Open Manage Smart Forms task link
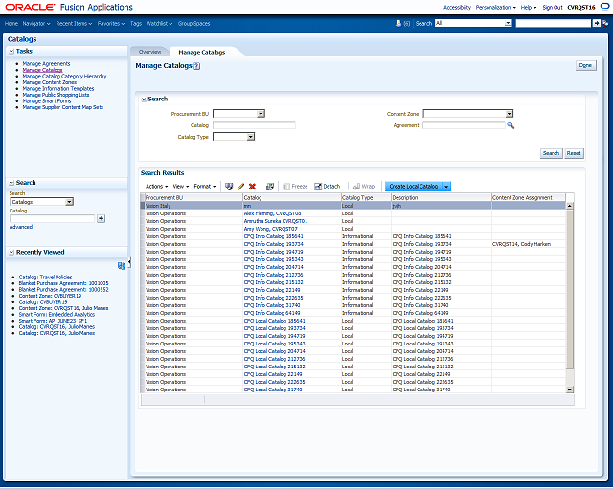Image resolution: width=613 pixels, height=490 pixels. pos(47,101)
